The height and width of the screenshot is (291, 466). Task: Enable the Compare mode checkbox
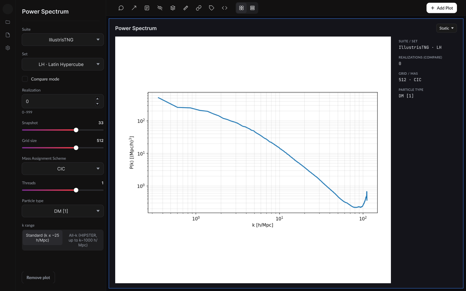tap(25, 79)
